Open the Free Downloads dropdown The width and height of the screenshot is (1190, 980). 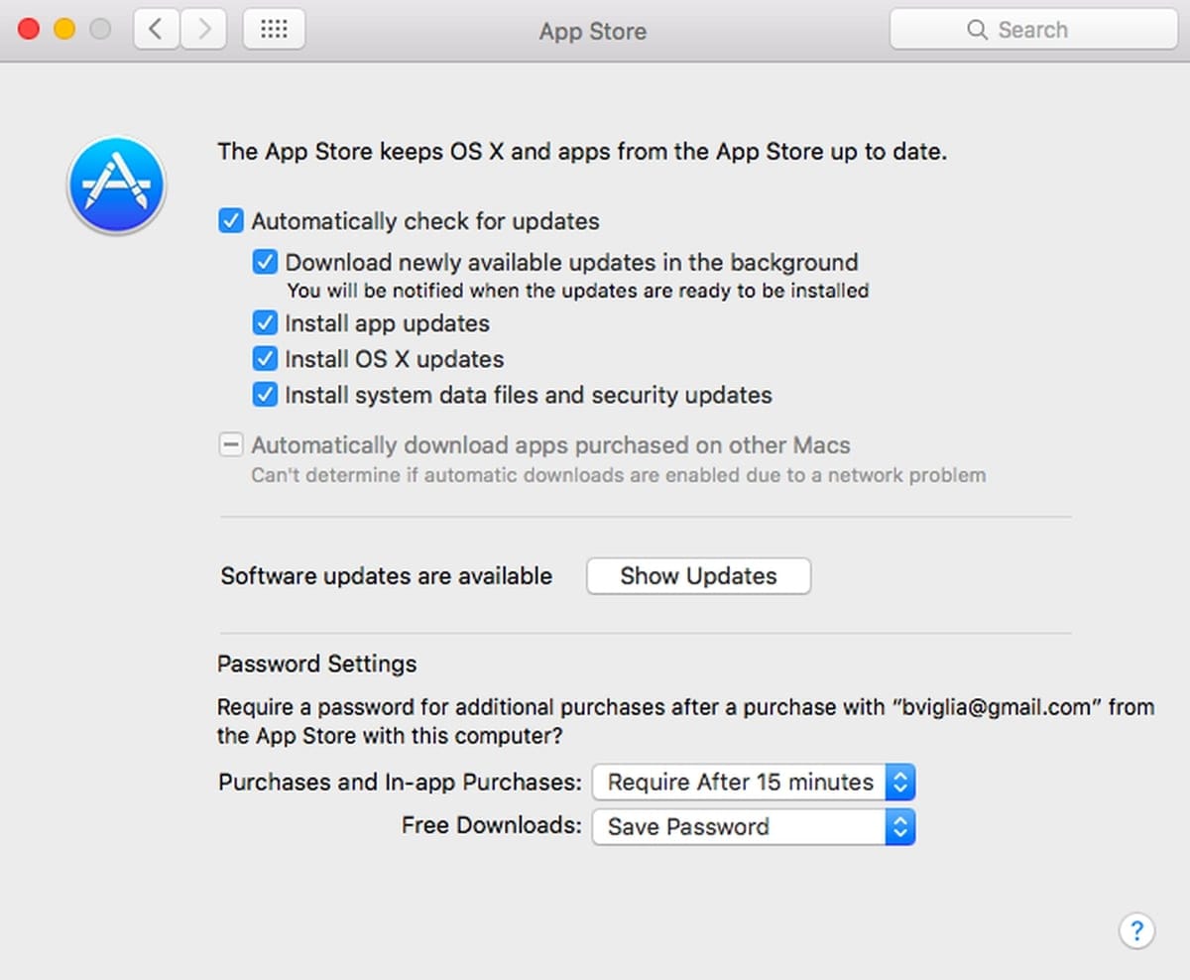(754, 826)
